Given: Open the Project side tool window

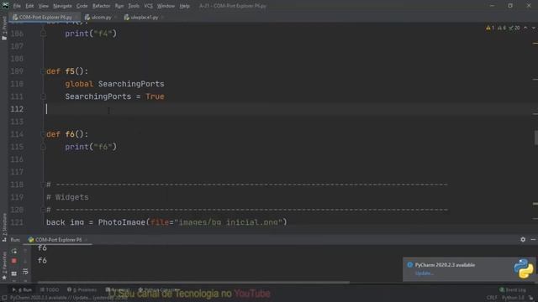Looking at the screenshot, I should tap(4, 28).
